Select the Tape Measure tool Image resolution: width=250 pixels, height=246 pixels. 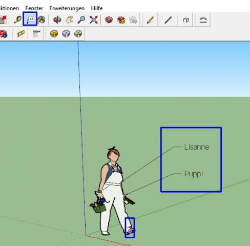coord(18,20)
